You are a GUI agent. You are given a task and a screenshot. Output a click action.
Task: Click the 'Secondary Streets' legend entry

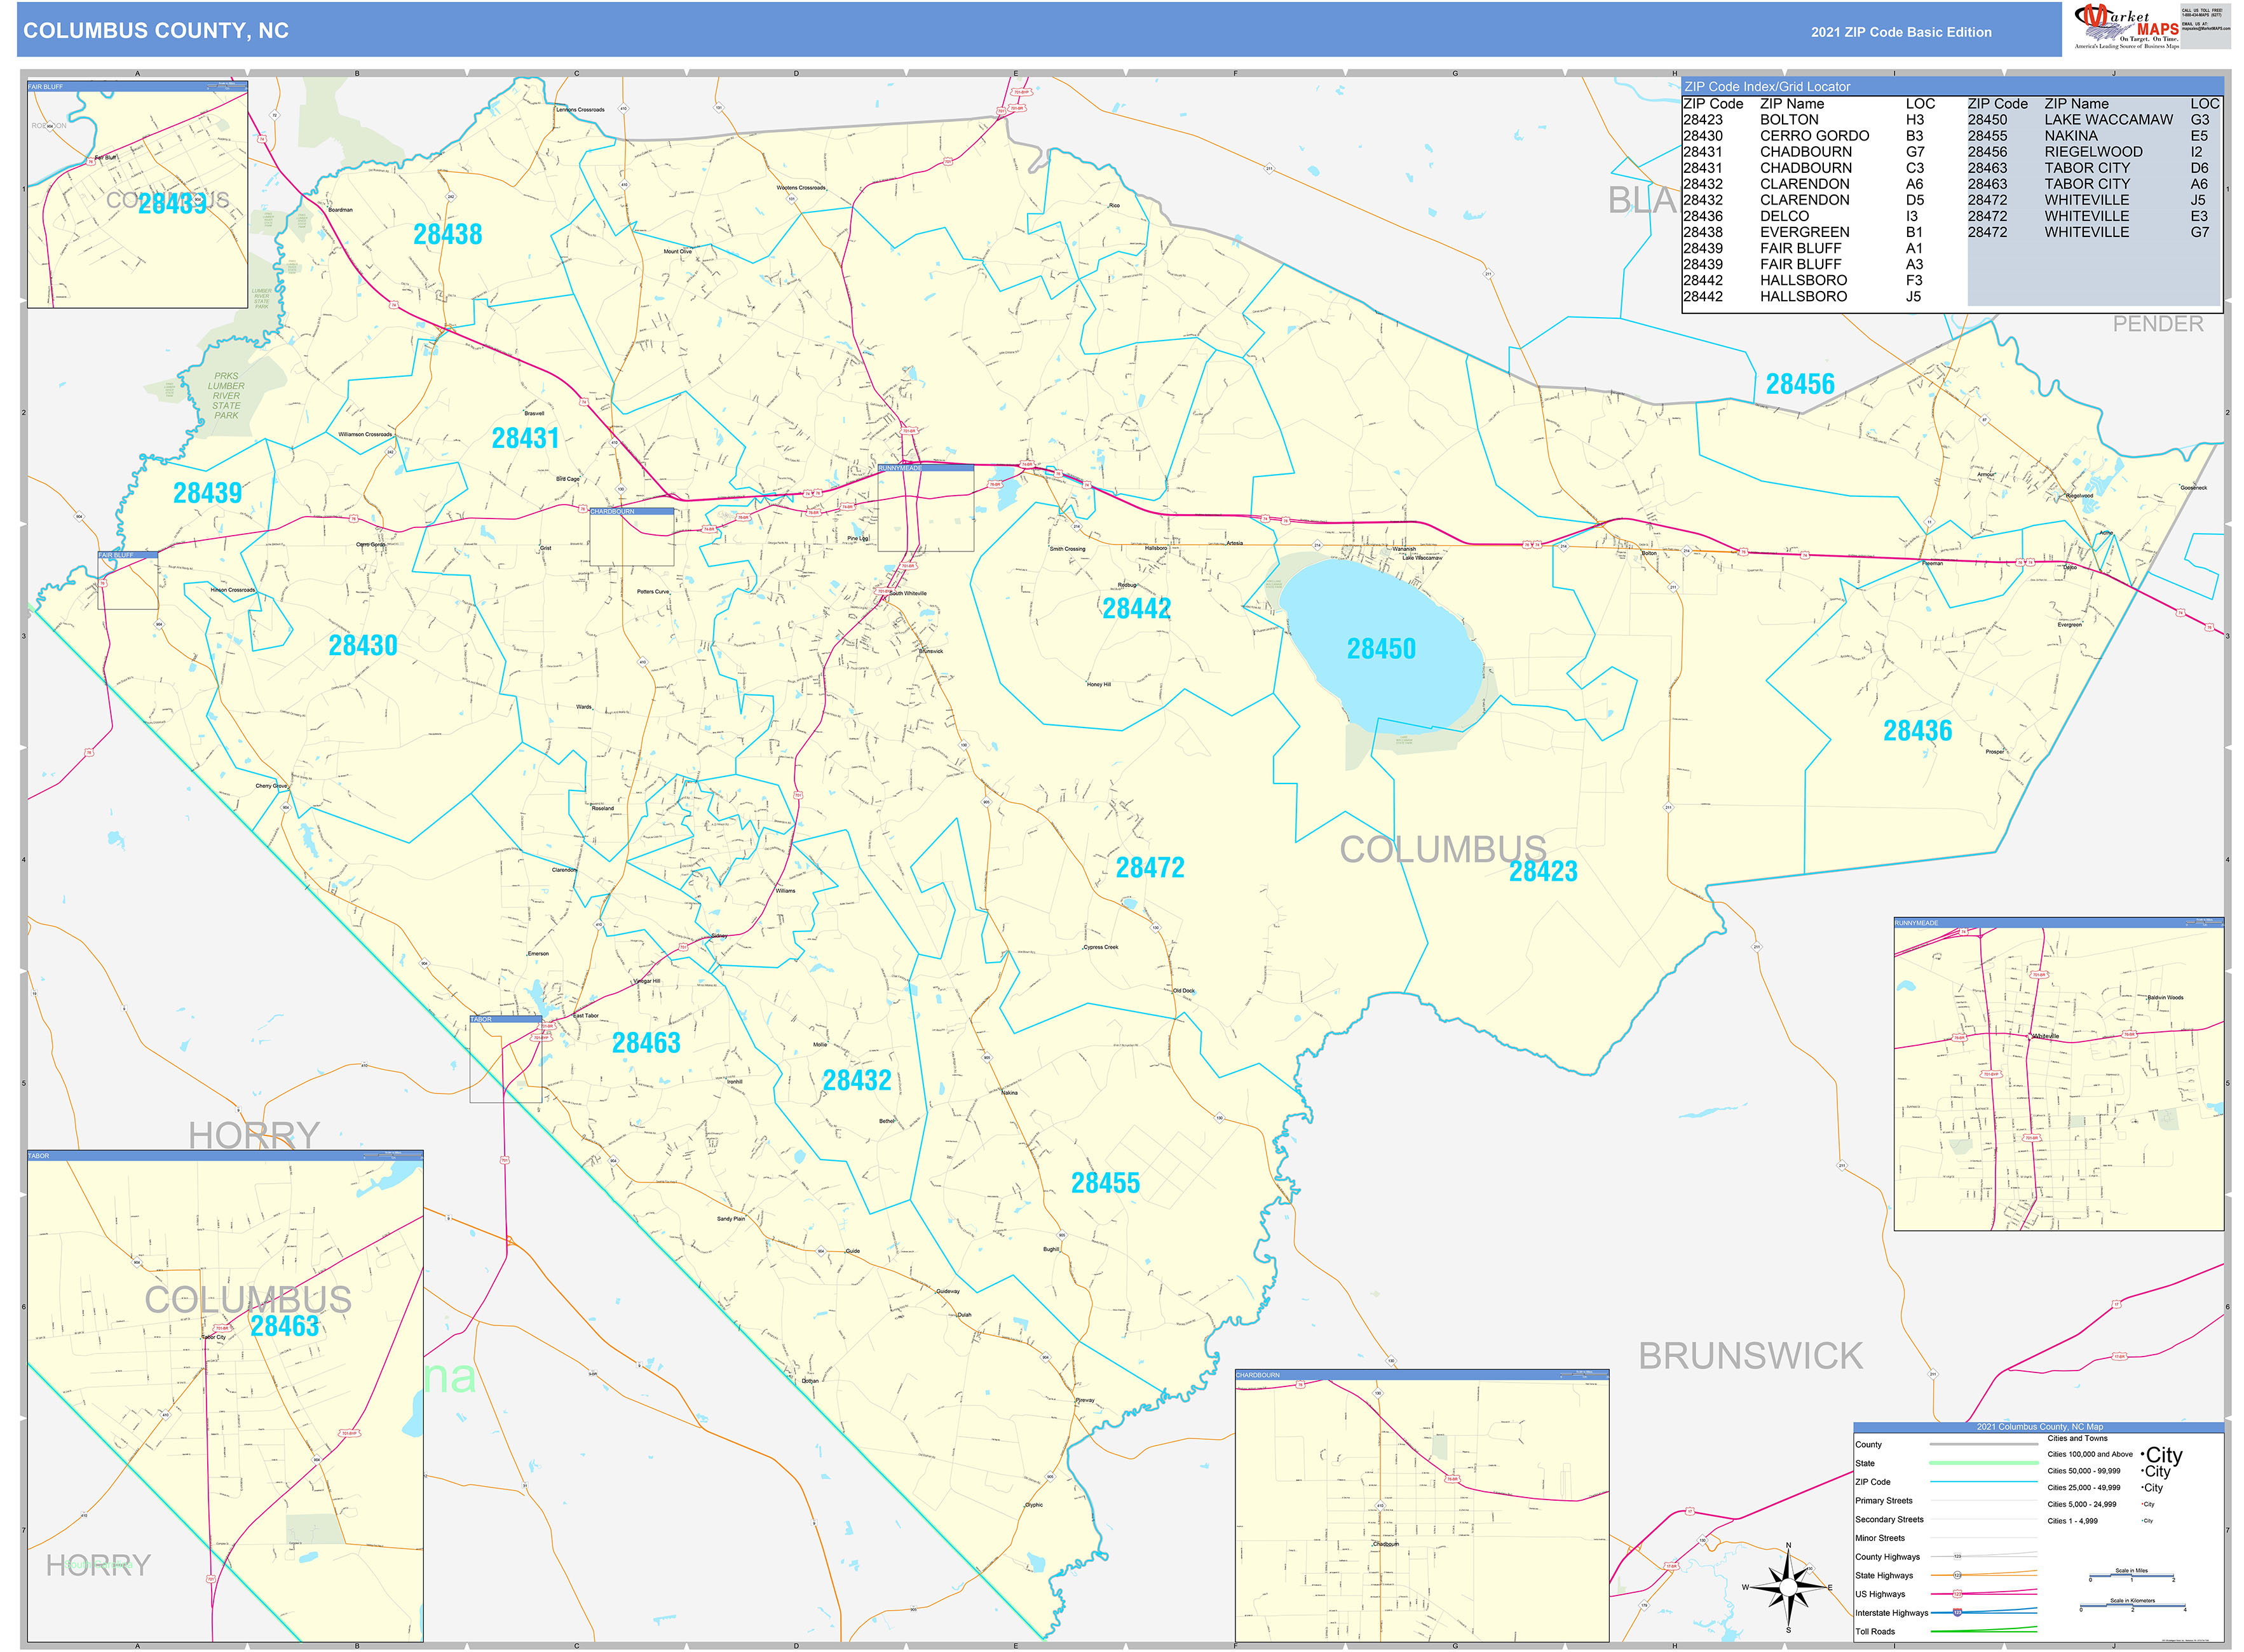click(x=1946, y=1520)
